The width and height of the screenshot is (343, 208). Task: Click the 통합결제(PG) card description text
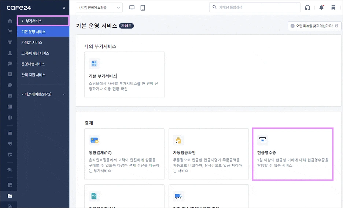click(124, 165)
